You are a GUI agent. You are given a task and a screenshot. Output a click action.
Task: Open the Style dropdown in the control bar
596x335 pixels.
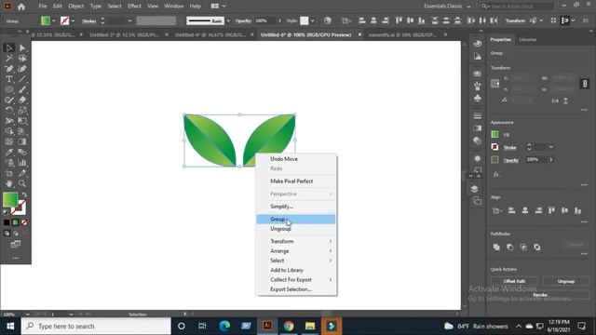point(313,20)
